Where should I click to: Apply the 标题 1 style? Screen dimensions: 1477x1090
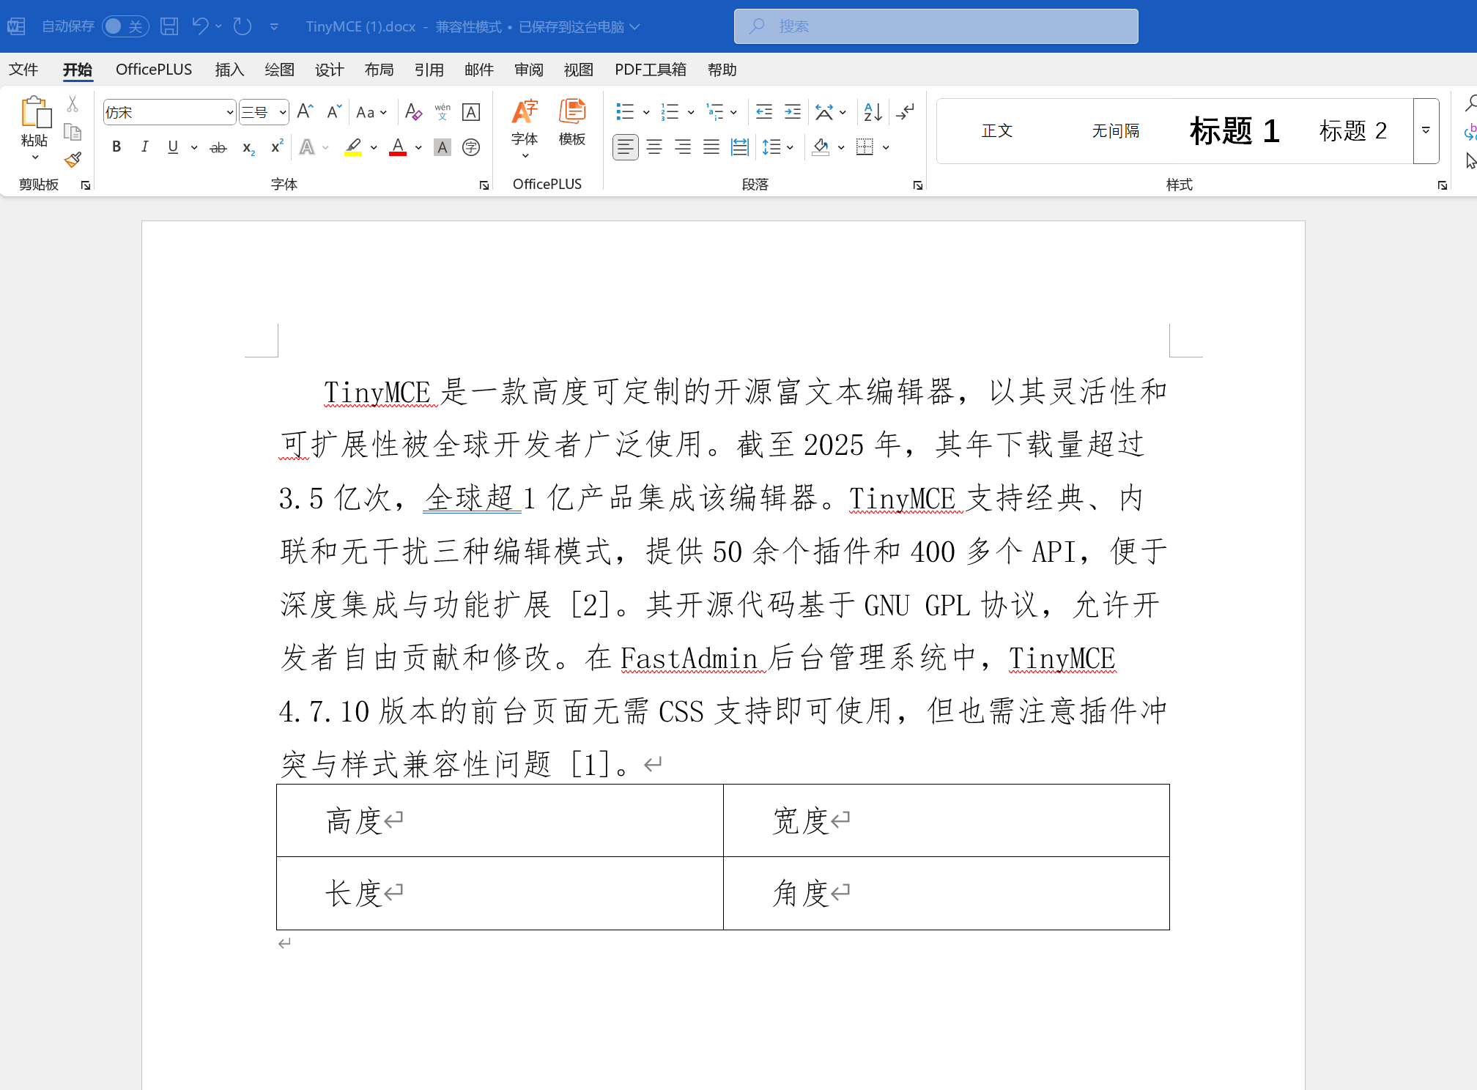pyautogui.click(x=1234, y=130)
